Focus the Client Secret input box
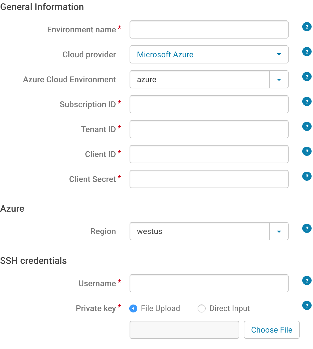Image resolution: width=313 pixels, height=349 pixels. [x=209, y=179]
